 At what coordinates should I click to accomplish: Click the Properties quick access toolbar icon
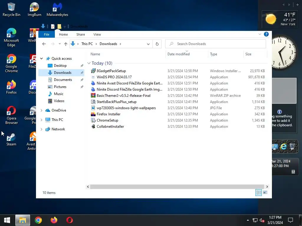(x=53, y=26)
